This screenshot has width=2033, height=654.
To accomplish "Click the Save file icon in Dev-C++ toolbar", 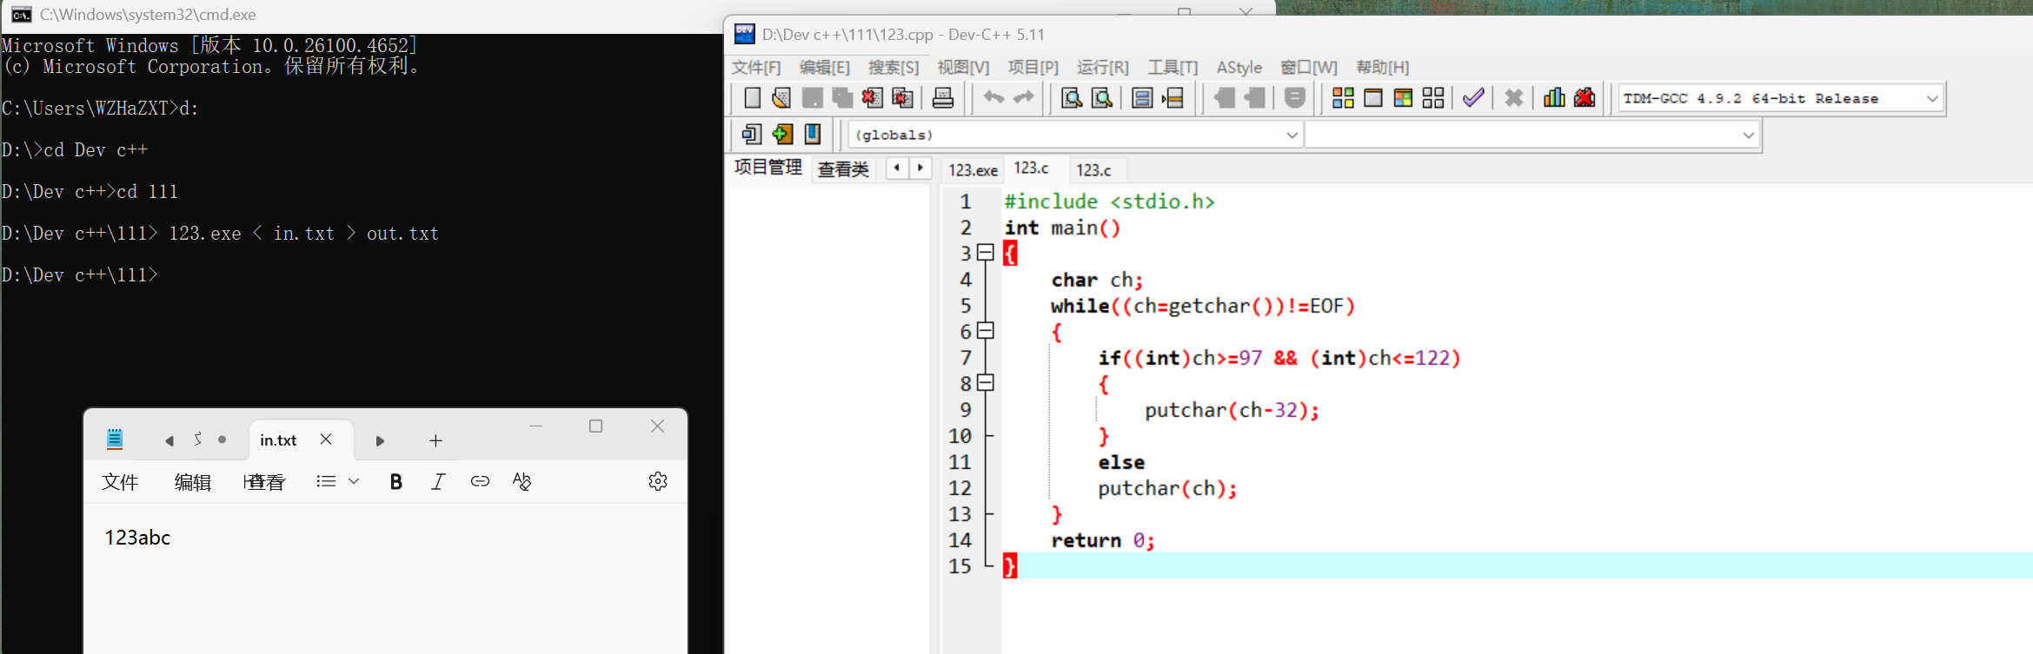I will pos(812,98).
